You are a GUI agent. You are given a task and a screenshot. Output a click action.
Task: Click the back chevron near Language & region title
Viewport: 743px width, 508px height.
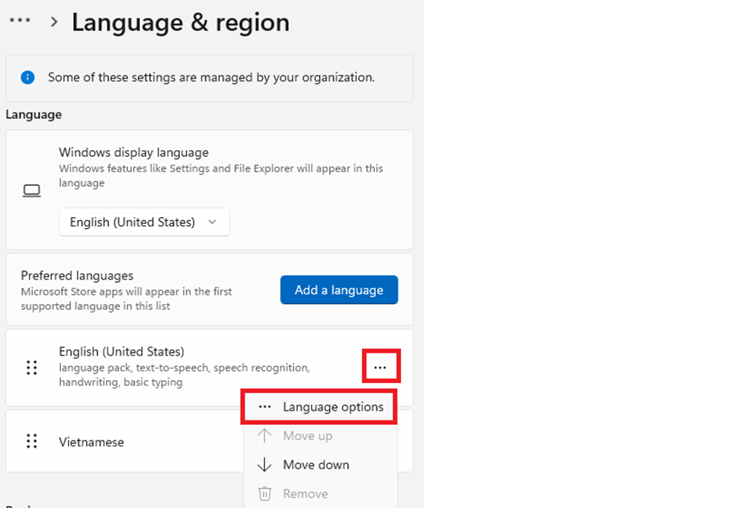53,22
